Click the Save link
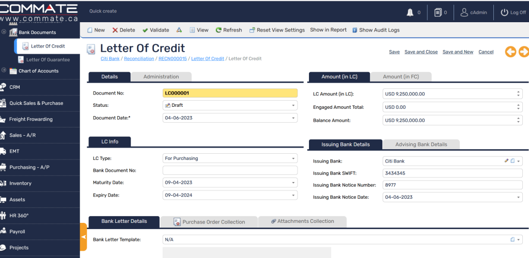Screen dimensions: 529x258 point(394,52)
